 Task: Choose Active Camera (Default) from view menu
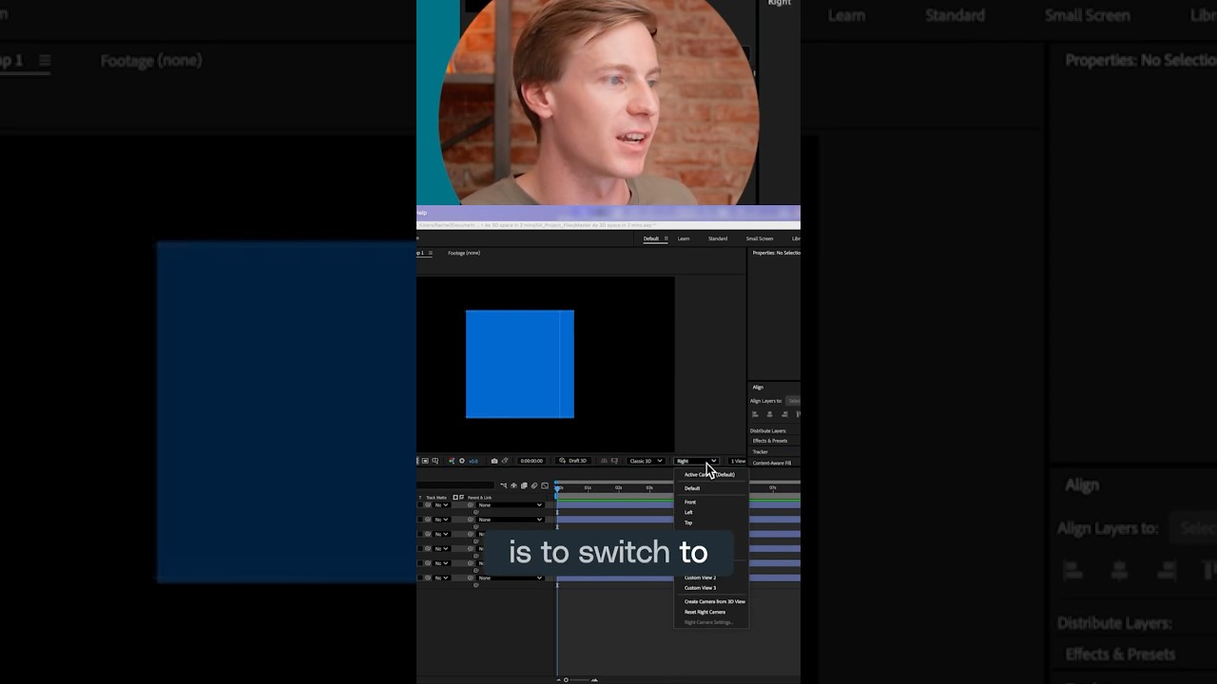[x=710, y=474]
